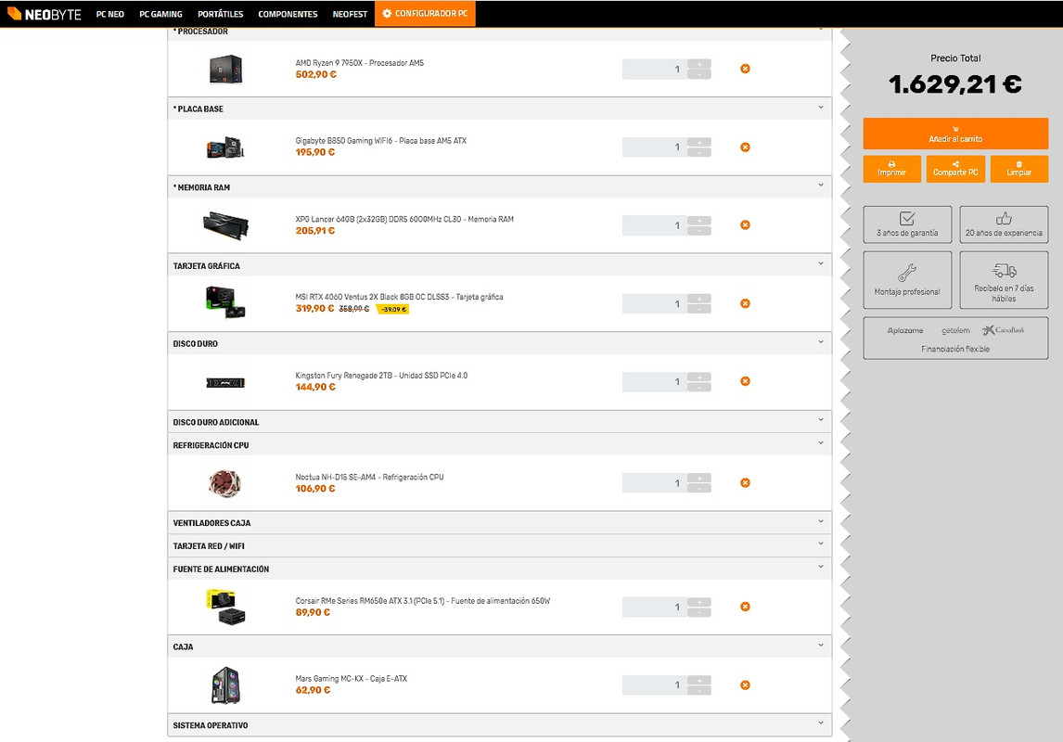This screenshot has height=742, width=1063.
Task: Click the quantity field for XPG Lancer RAM
Action: (654, 225)
